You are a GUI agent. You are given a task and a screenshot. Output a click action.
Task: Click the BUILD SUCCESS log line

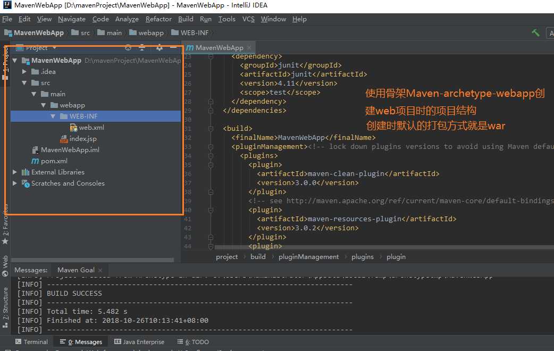(x=74, y=294)
